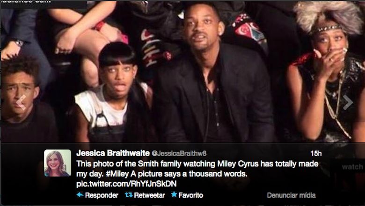Viewport: 365px width, 206px height.
Task: Advance to the next photo with right arrow
Action: [x=348, y=102]
